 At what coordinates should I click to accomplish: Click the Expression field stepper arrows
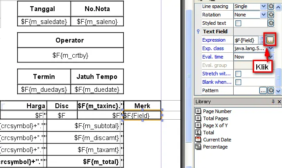click(x=262, y=40)
